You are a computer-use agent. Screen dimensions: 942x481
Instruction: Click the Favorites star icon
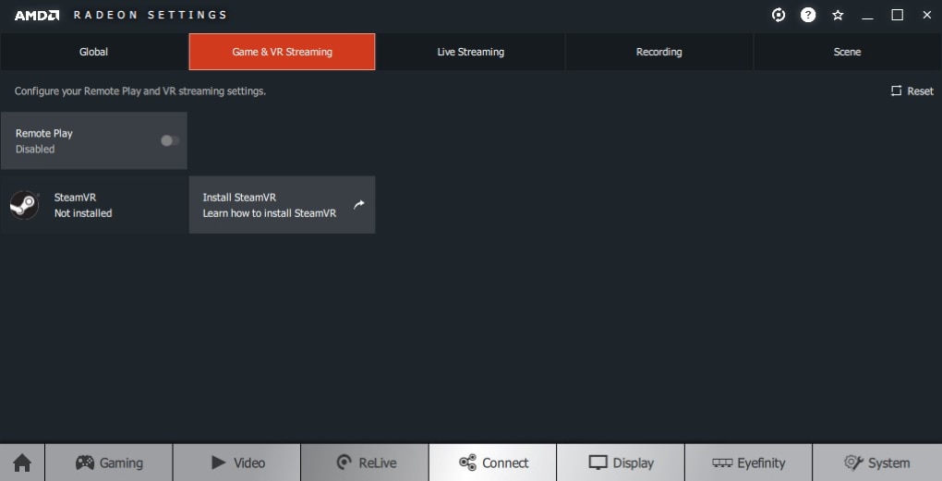(838, 15)
